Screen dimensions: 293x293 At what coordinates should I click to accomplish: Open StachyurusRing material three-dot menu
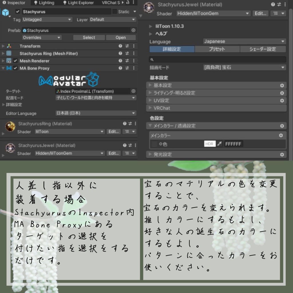tap(135, 124)
